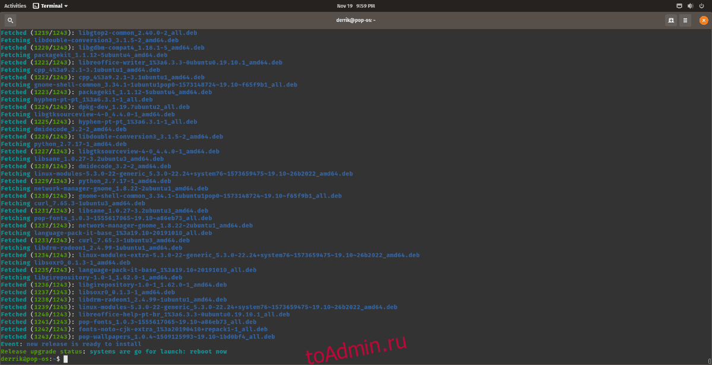Click the Fetching linux-modules-5.3.0-22-generic line
This screenshot has height=365, width=712.
tap(177, 174)
